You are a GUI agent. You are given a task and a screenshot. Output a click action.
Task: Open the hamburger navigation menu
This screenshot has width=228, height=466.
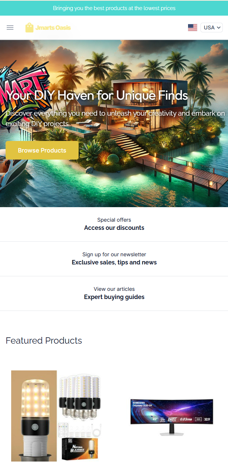[x=10, y=28]
